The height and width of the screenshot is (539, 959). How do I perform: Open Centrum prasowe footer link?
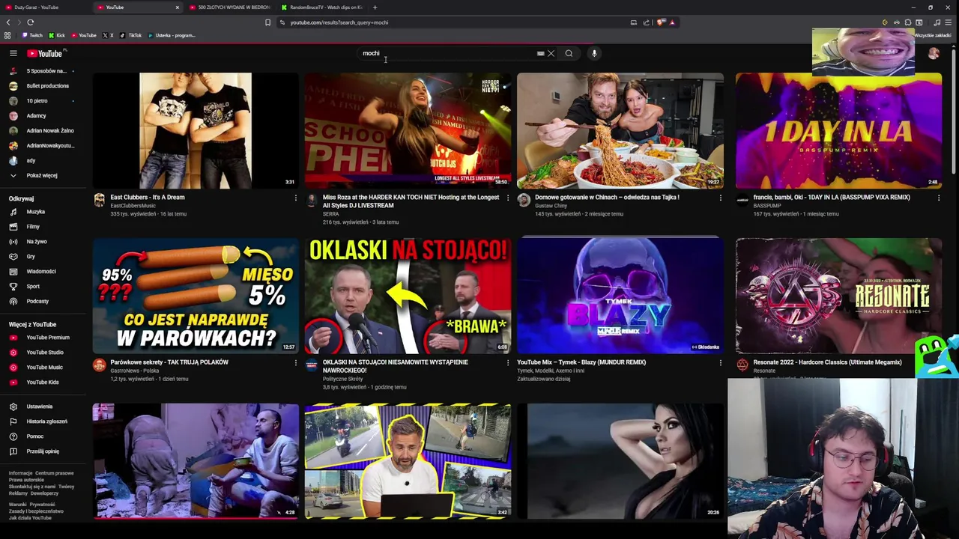[55, 473]
